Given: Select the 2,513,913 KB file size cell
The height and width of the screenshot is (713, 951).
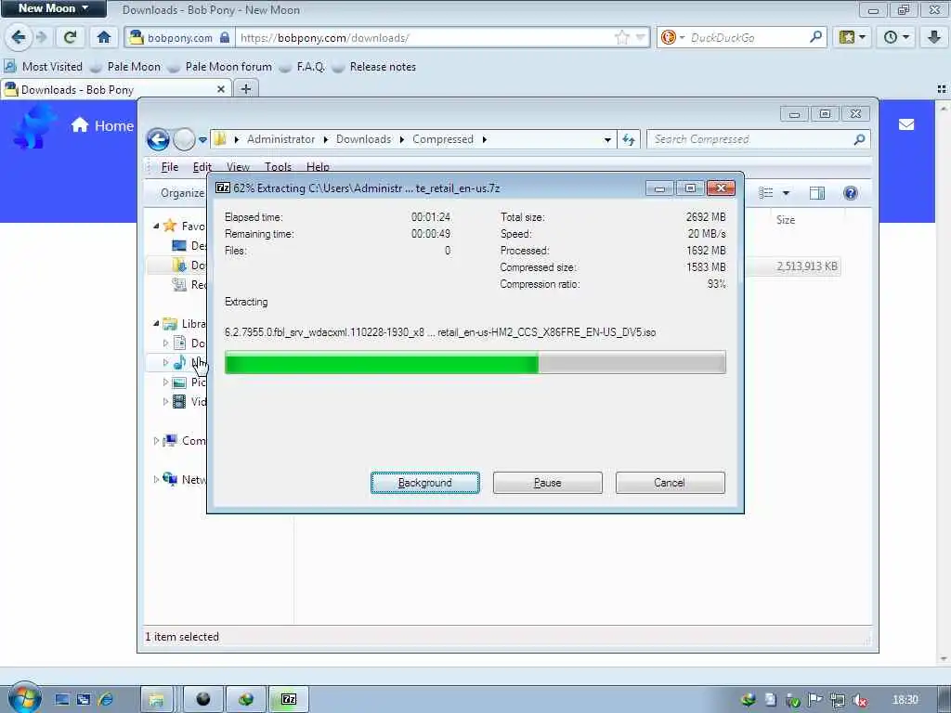Looking at the screenshot, I should tap(807, 266).
